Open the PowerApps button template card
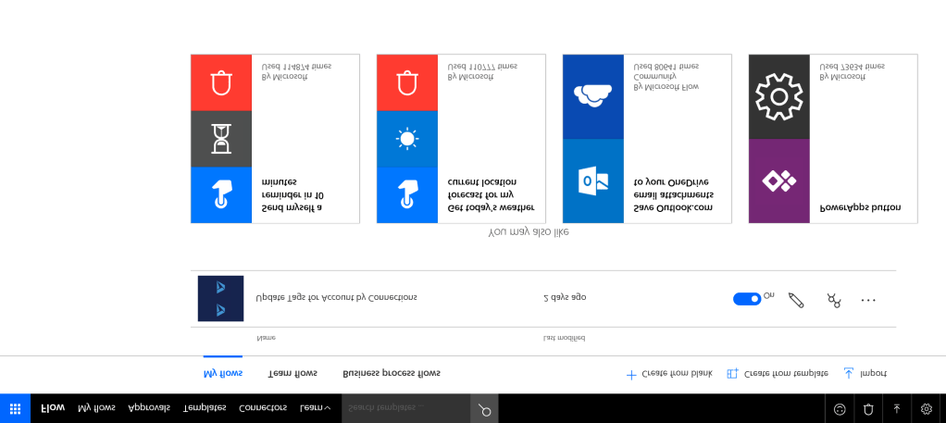This screenshot has width=946, height=423. coord(832,139)
